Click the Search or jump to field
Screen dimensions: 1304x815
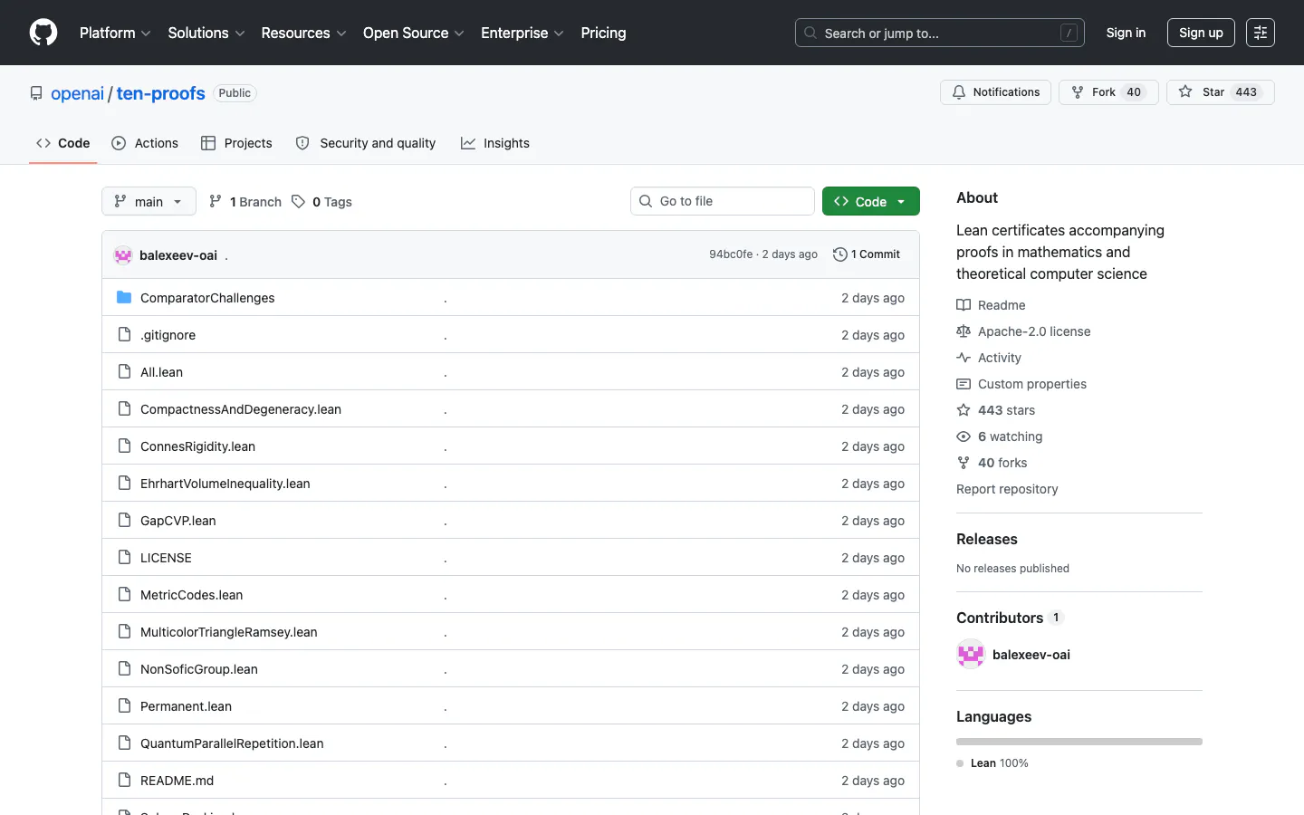pos(940,33)
